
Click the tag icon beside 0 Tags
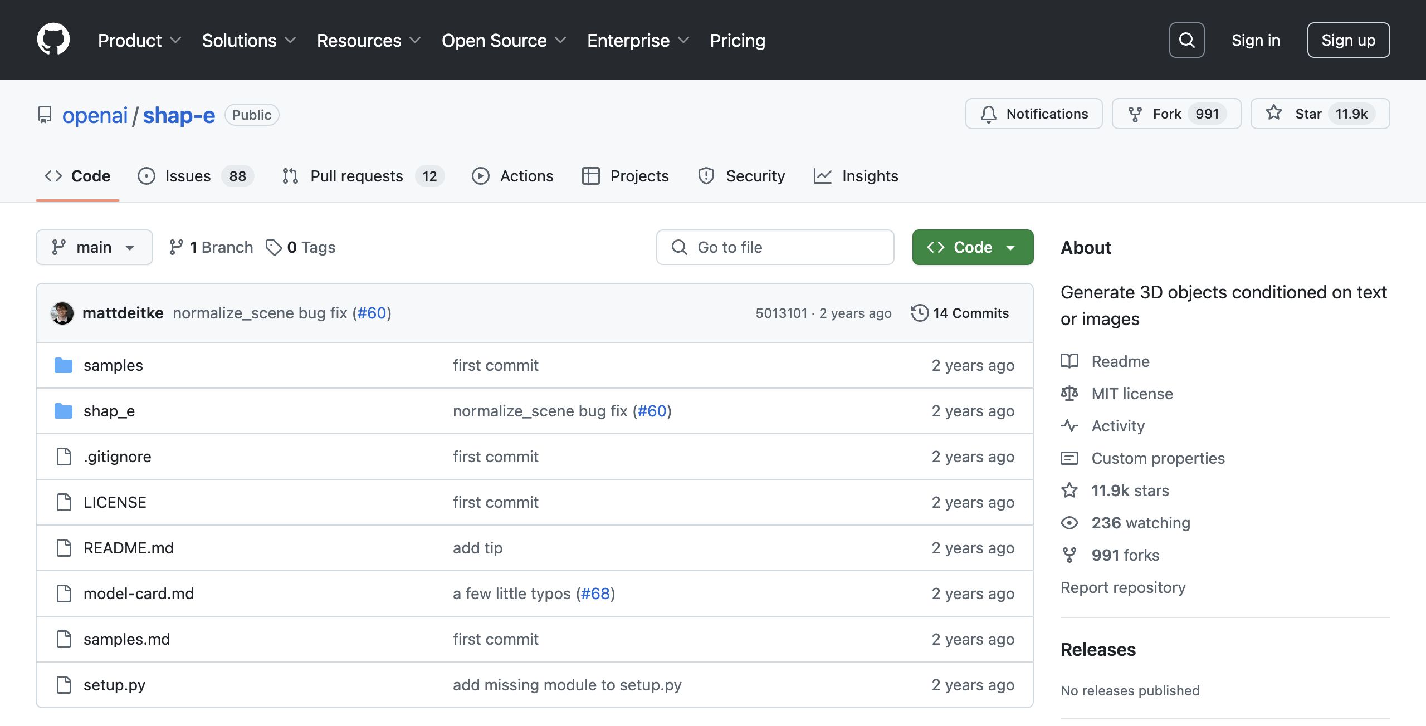tap(274, 247)
